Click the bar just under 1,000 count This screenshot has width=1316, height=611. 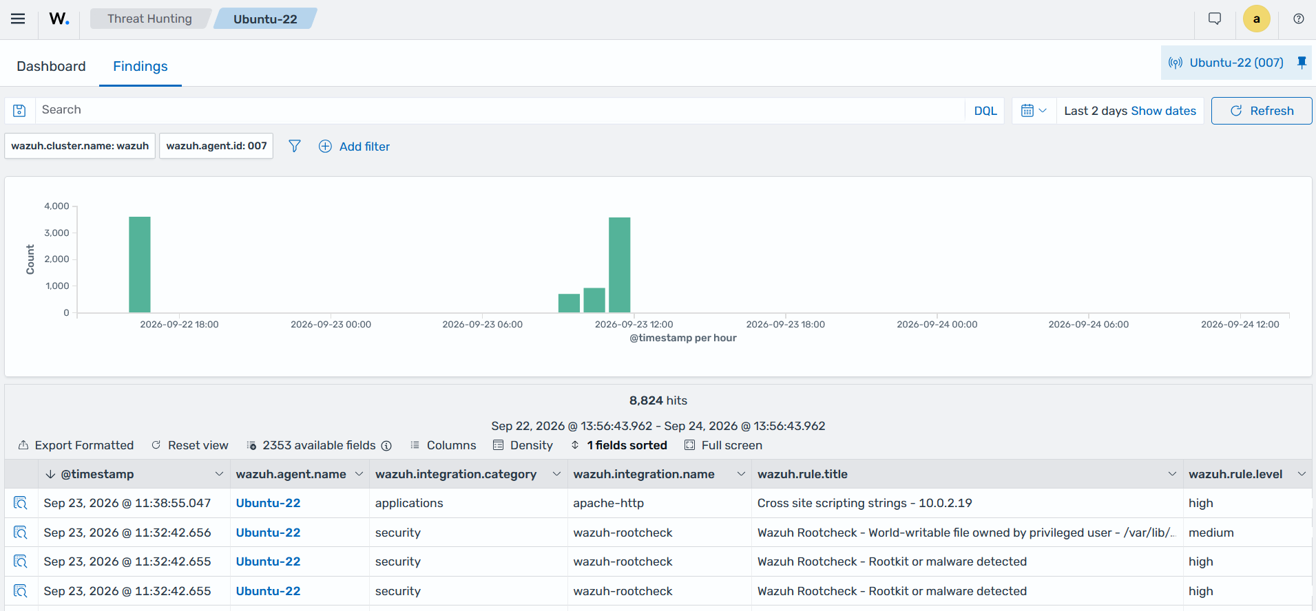(594, 301)
